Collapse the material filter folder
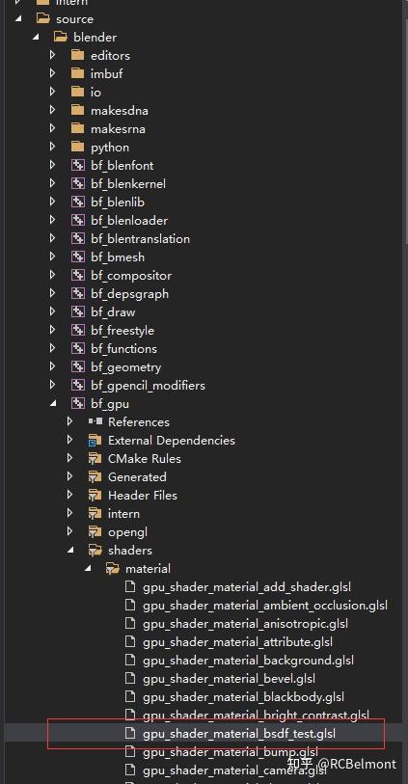The width and height of the screenshot is (408, 784). (x=88, y=569)
